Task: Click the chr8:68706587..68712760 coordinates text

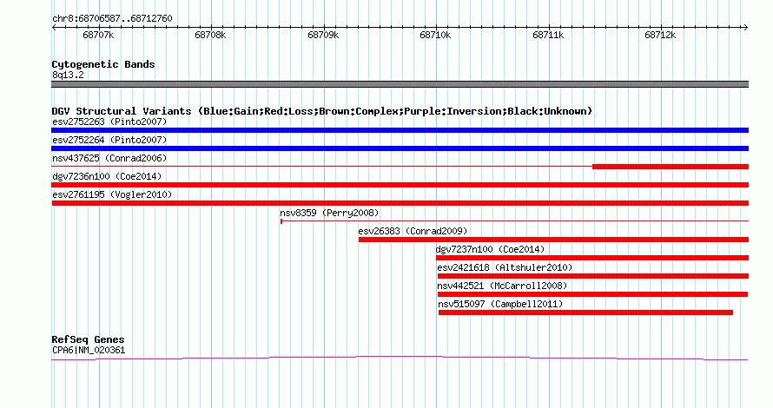Action: [112, 19]
